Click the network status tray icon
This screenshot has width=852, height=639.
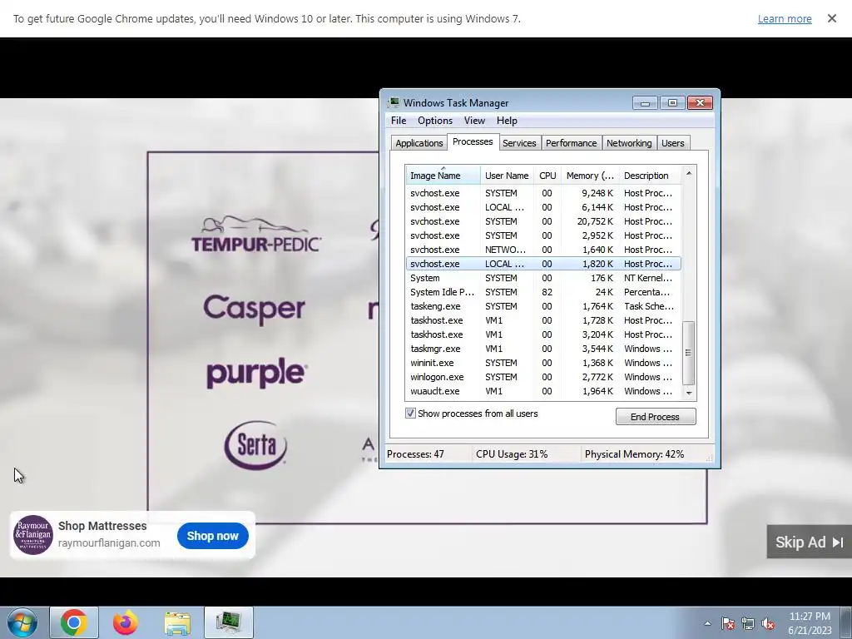pos(748,623)
